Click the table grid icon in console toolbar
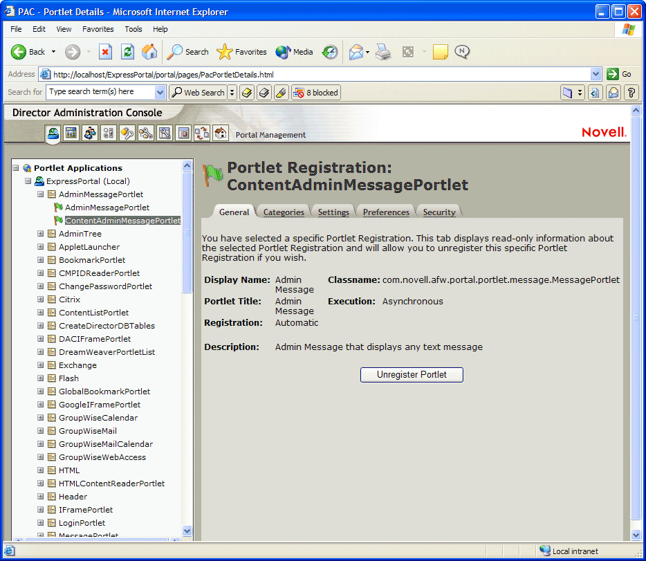This screenshot has height=561, width=646. [71, 134]
